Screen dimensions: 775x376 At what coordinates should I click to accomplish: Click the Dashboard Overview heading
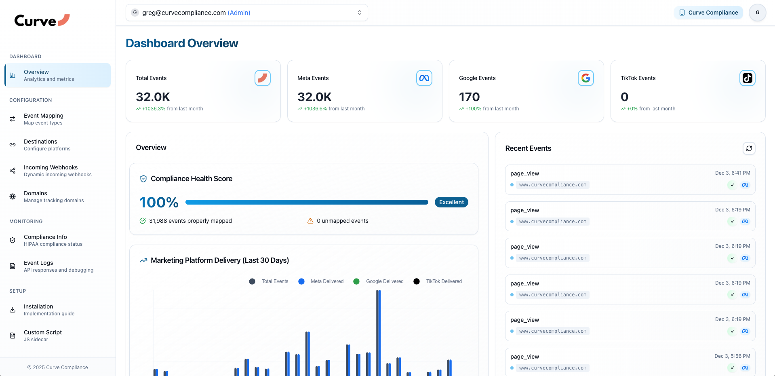tap(182, 43)
